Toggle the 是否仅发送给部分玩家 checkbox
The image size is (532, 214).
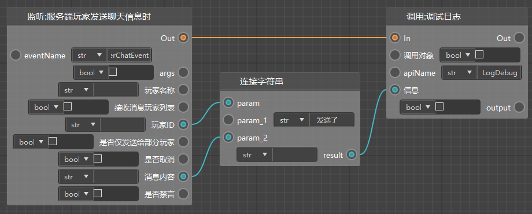(x=52, y=141)
